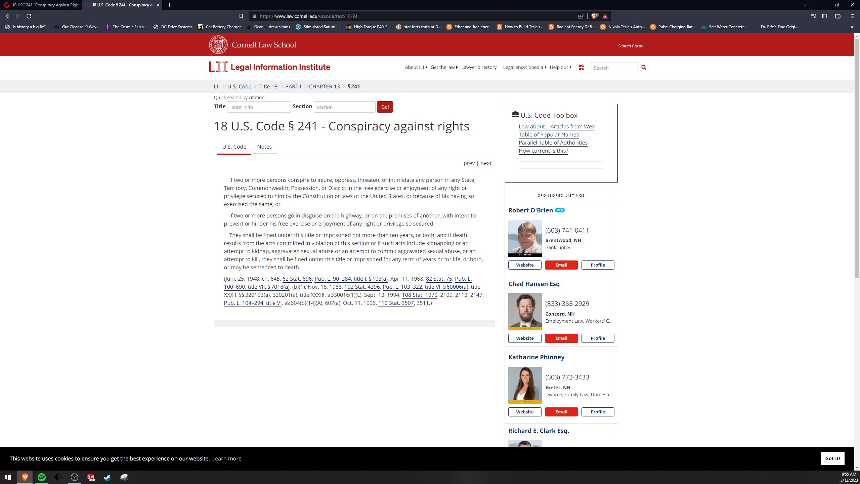Image resolution: width=860 pixels, height=484 pixels.
Task: Open Spotify from the taskbar
Action: pyautogui.click(x=42, y=477)
